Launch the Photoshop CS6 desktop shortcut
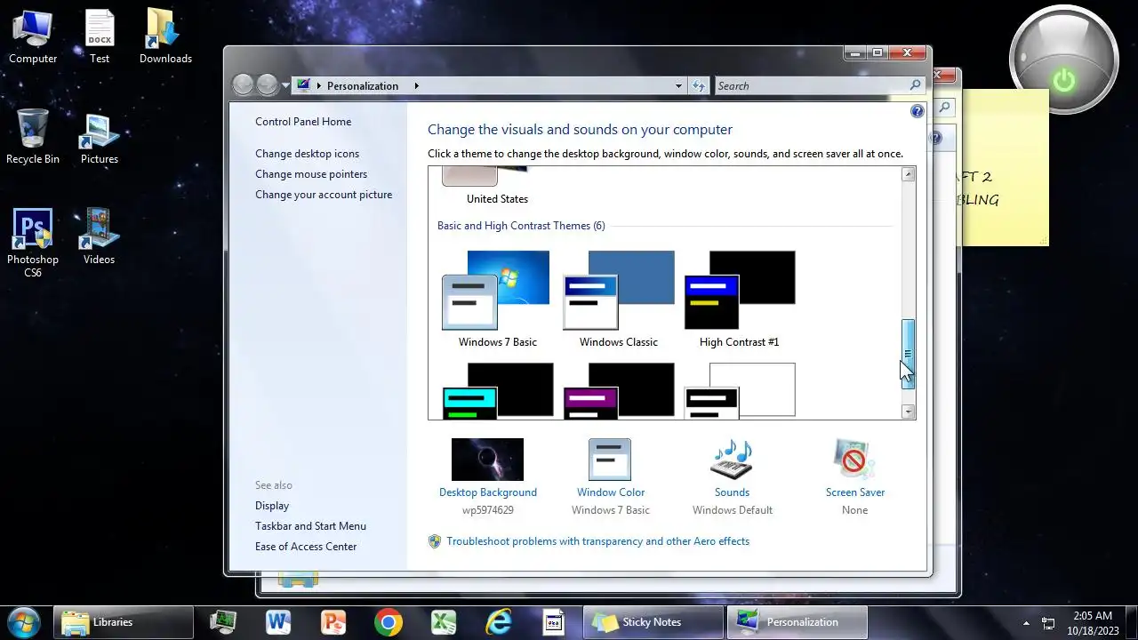Image resolution: width=1138 pixels, height=640 pixels. pos(33,242)
